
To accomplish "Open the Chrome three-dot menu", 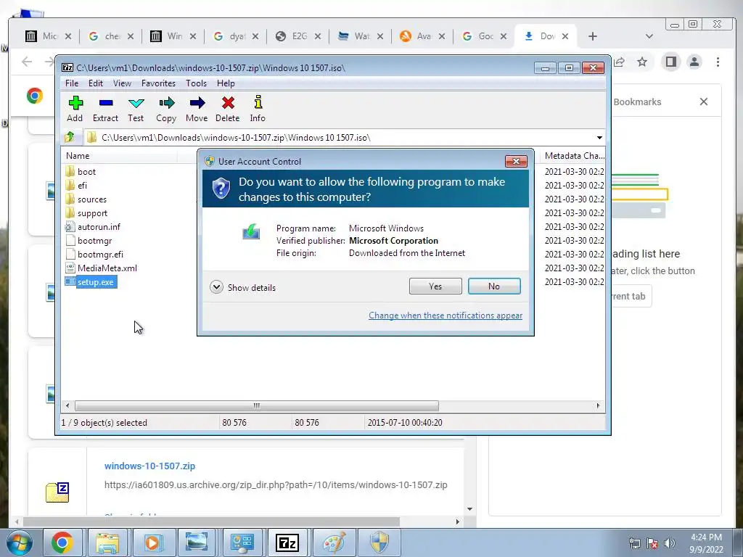I will pos(718,62).
